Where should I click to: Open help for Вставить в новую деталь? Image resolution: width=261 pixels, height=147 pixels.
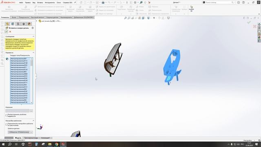click(x=33, y=28)
